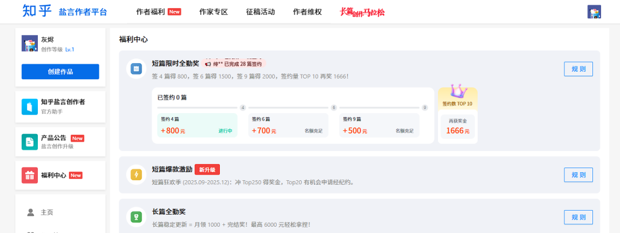Click 灰烬 profile avatar in sidebar

(x=30, y=43)
